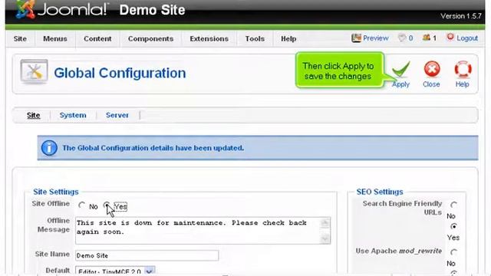
Task: Click the configuration updated message text
Action: coord(153,148)
